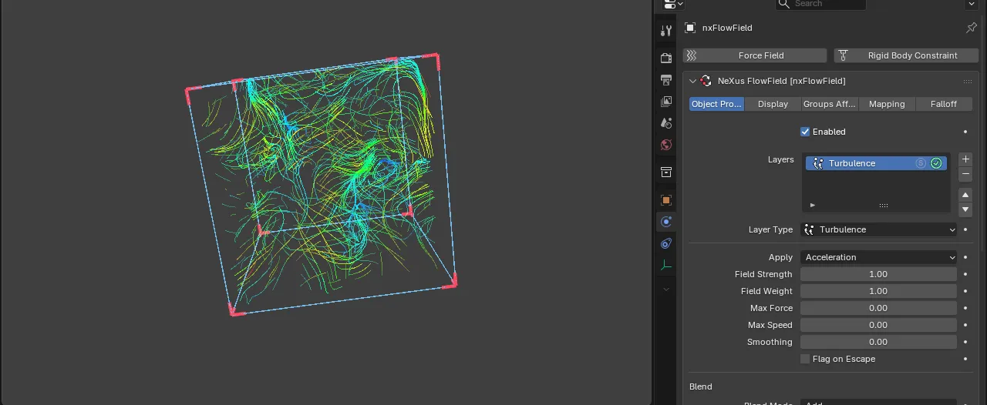Collapse the NeXus FlowField panel
Viewport: 987px width, 405px height.
692,81
